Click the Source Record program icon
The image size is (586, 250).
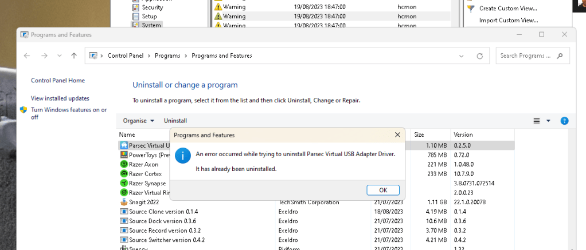click(124, 231)
